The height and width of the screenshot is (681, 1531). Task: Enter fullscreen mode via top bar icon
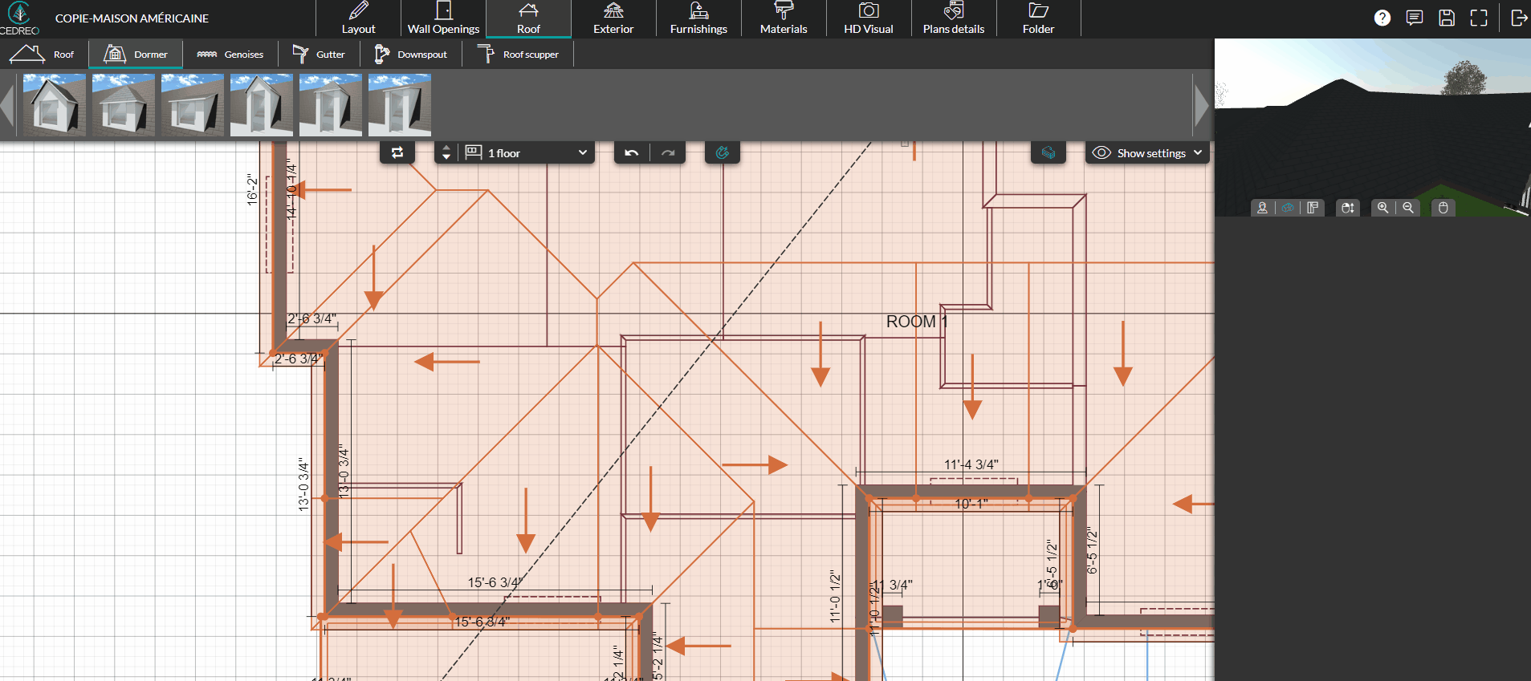tap(1479, 18)
